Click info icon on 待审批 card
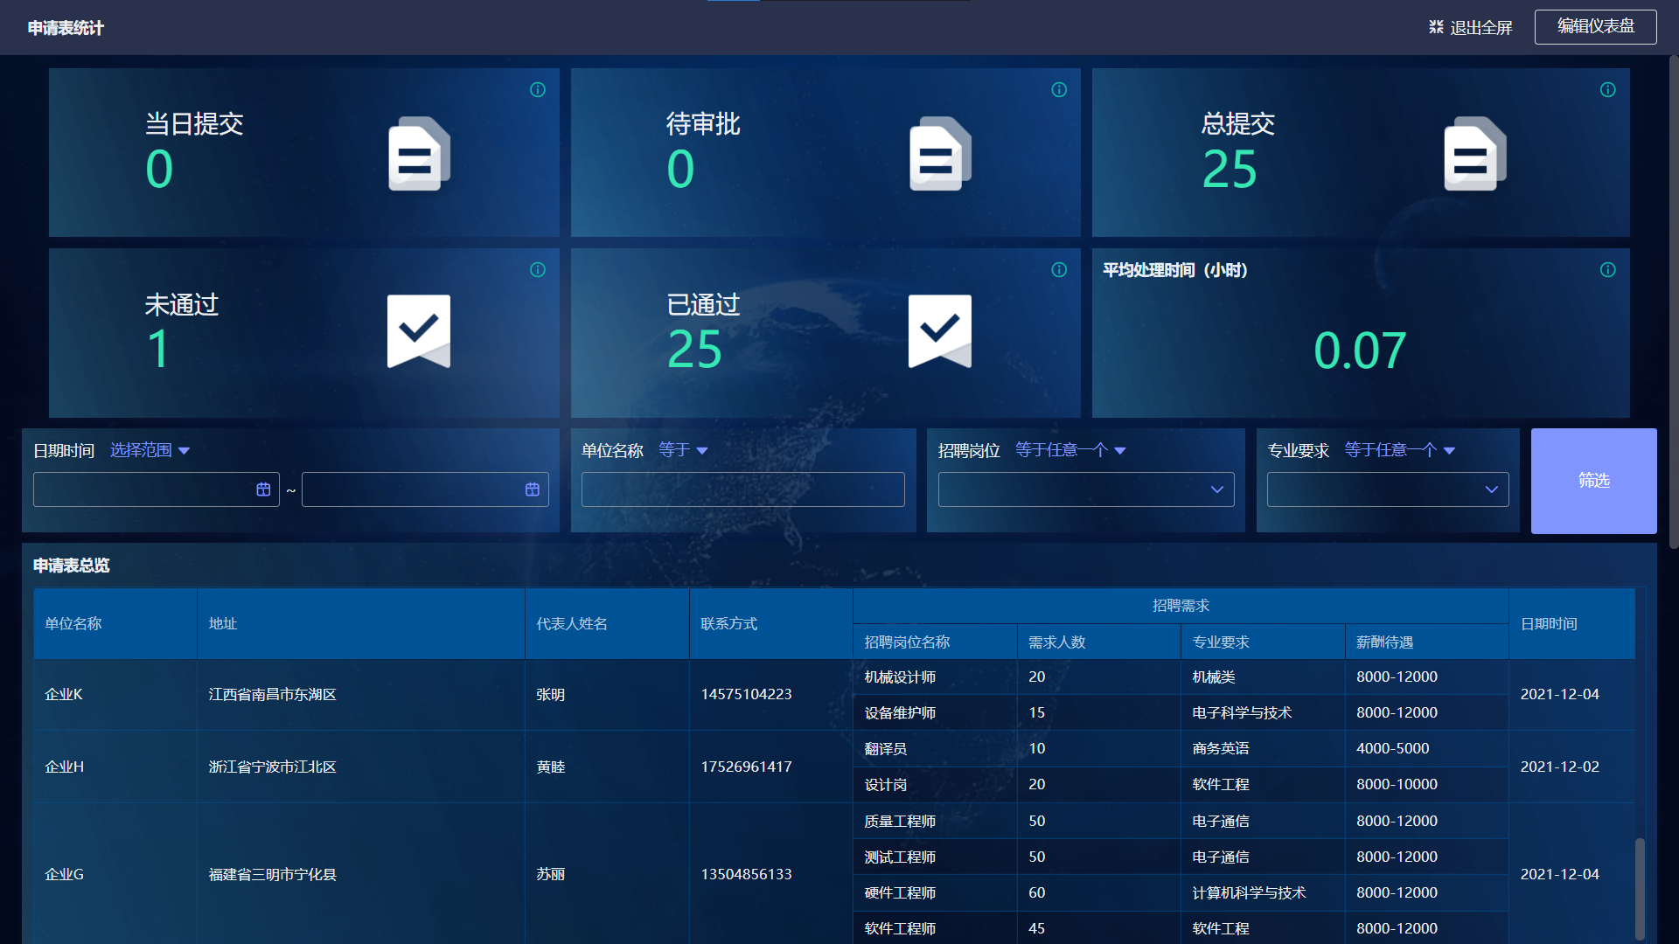1679x944 pixels. tap(1059, 90)
